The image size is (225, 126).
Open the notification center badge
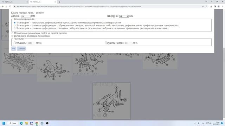pos(222,123)
